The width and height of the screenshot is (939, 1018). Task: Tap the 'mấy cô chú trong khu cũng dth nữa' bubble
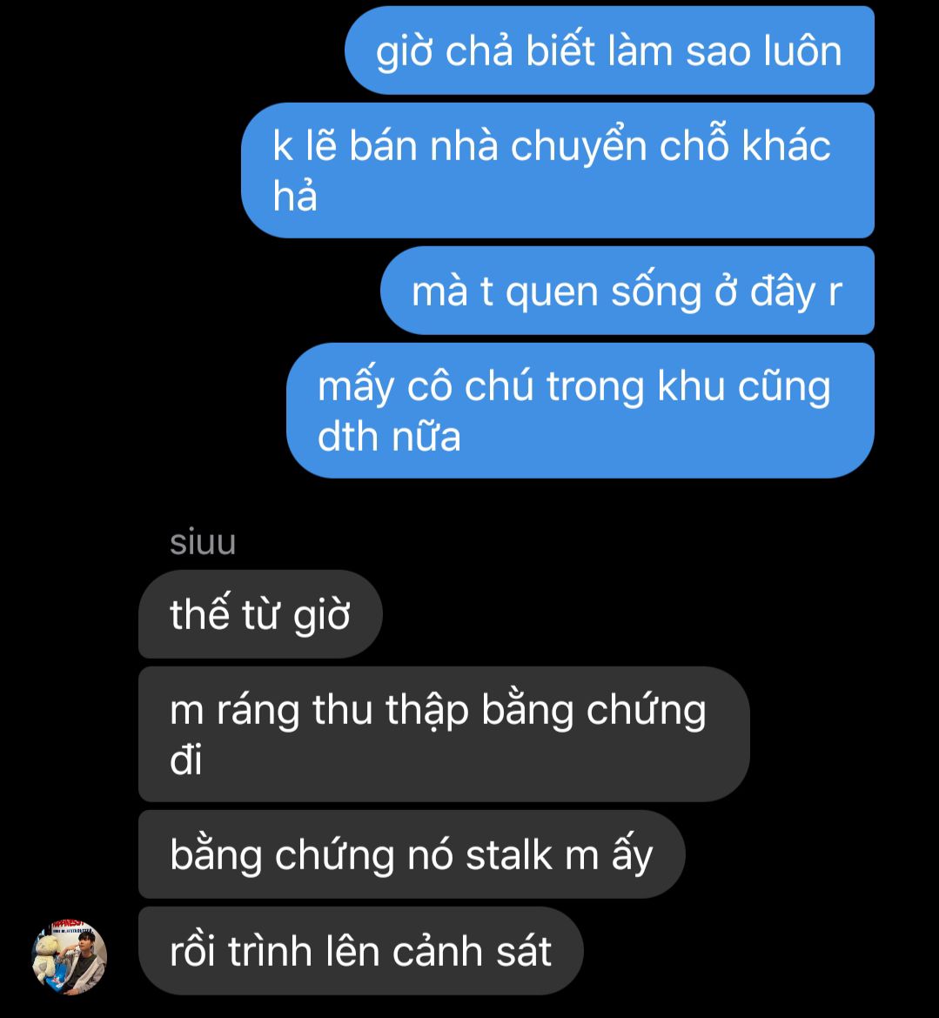pos(580,411)
